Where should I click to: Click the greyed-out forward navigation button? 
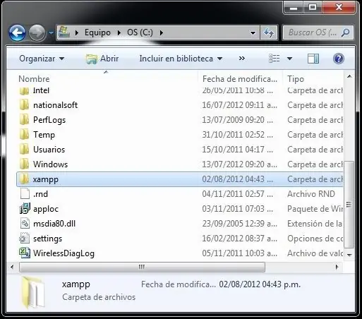point(37,32)
